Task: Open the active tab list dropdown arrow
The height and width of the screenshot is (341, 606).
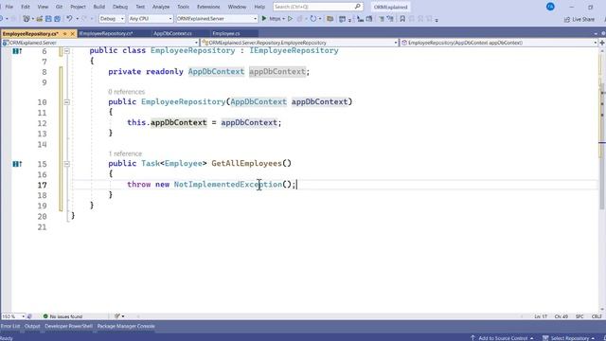Action: 596,34
